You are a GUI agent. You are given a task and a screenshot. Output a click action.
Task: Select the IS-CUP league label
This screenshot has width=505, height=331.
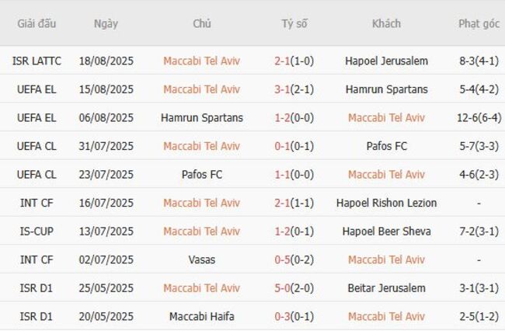[37, 232]
